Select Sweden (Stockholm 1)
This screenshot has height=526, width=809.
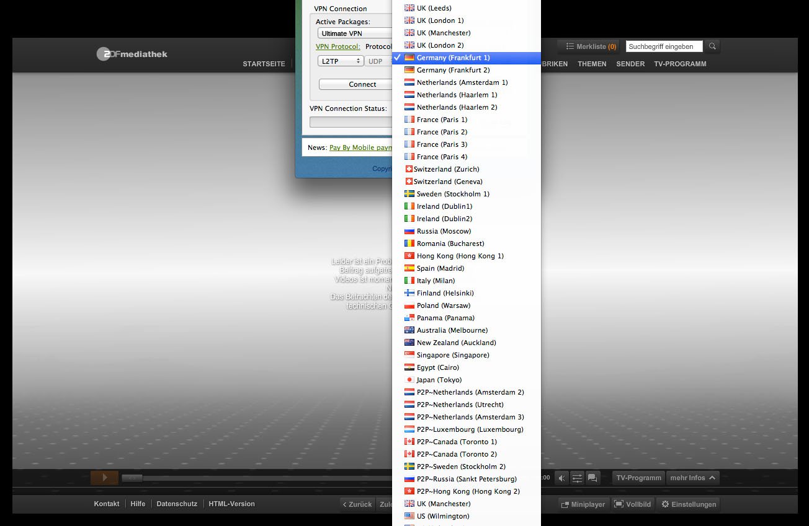(x=467, y=194)
